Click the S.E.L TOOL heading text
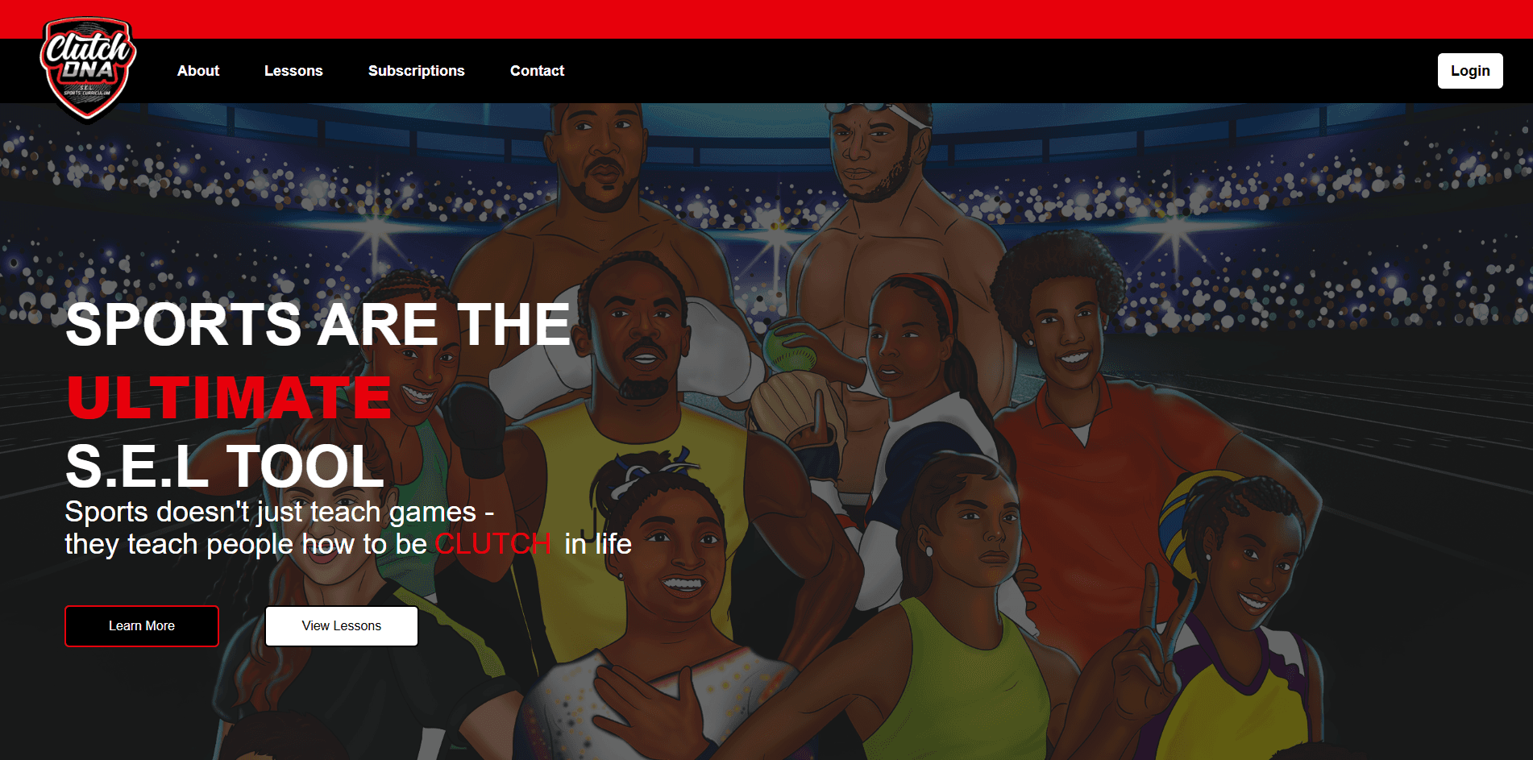1533x760 pixels. pyautogui.click(x=225, y=467)
